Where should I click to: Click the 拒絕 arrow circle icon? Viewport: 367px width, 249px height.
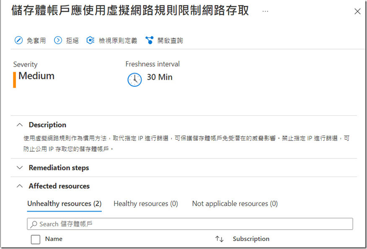point(58,40)
